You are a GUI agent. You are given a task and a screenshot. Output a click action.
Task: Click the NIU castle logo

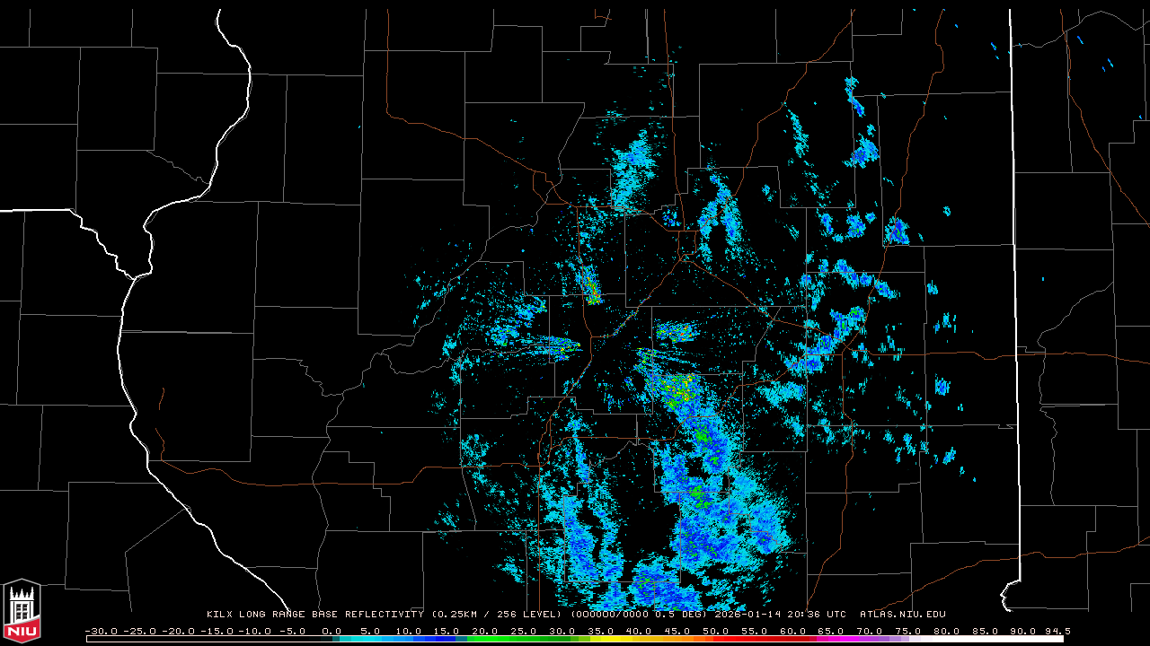pyautogui.click(x=22, y=610)
